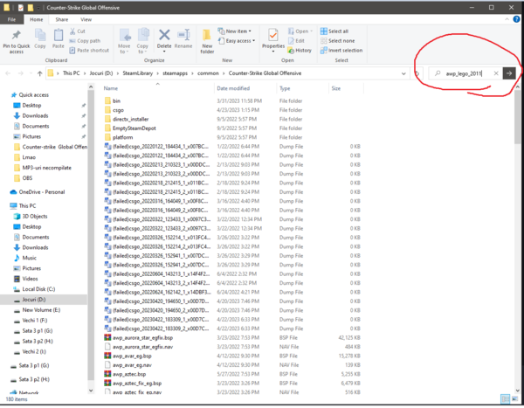Select the csgo folder
The height and width of the screenshot is (408, 524).
point(118,110)
